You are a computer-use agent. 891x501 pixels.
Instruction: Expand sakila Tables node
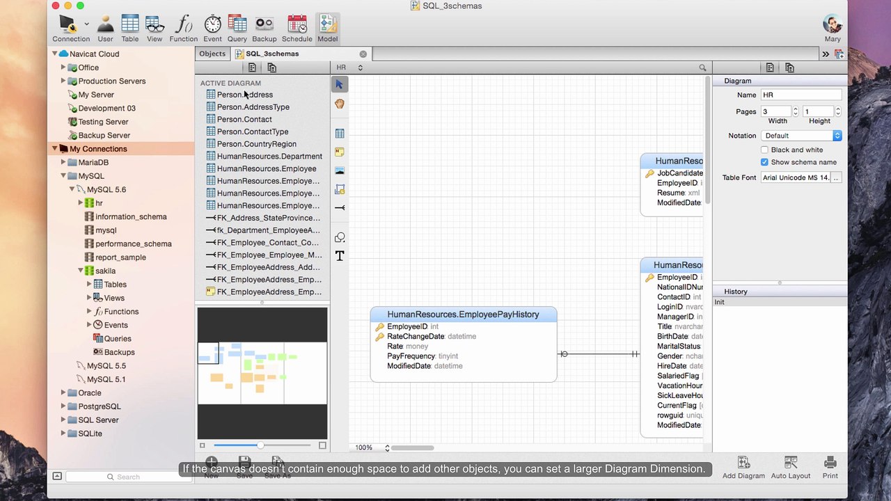[89, 284]
